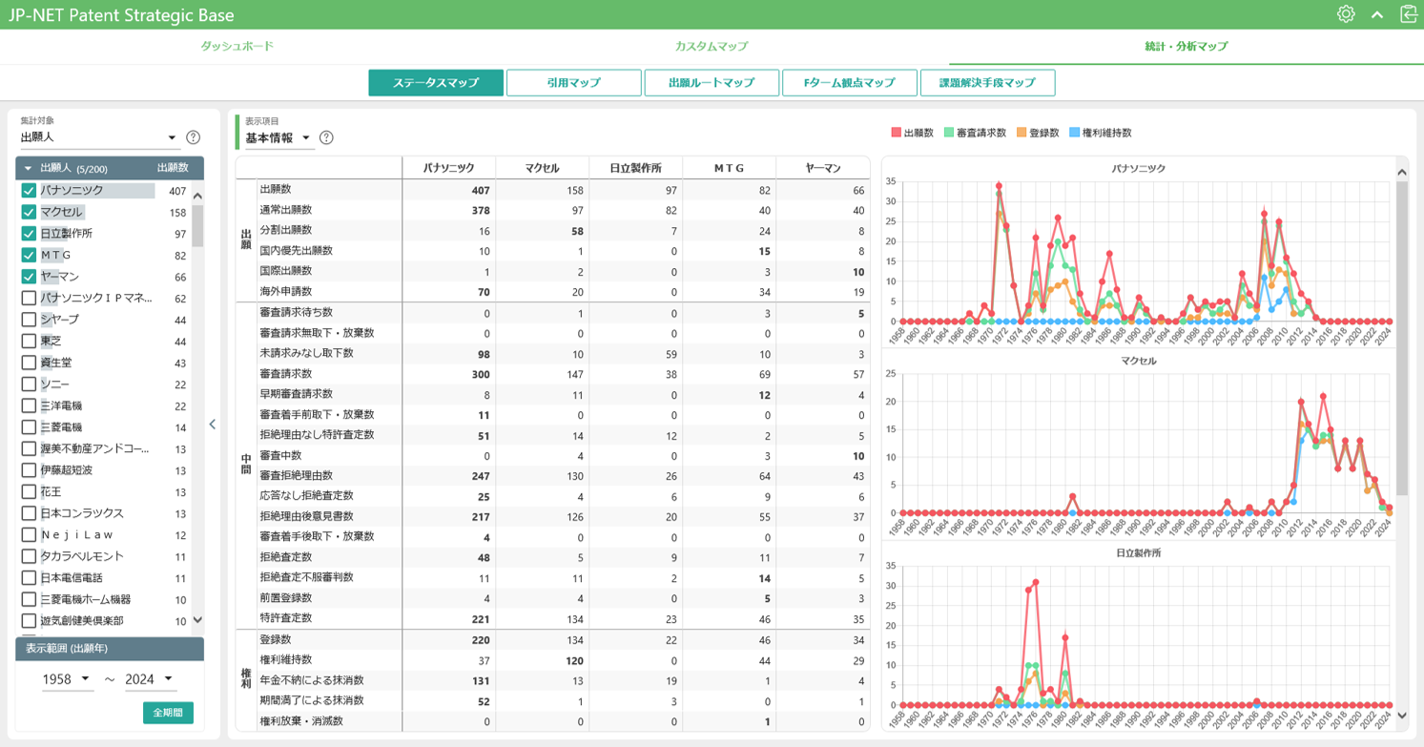Open help icon next to 基本情報 dropdown
Viewport: 1424px width, 747px height.
coord(326,137)
